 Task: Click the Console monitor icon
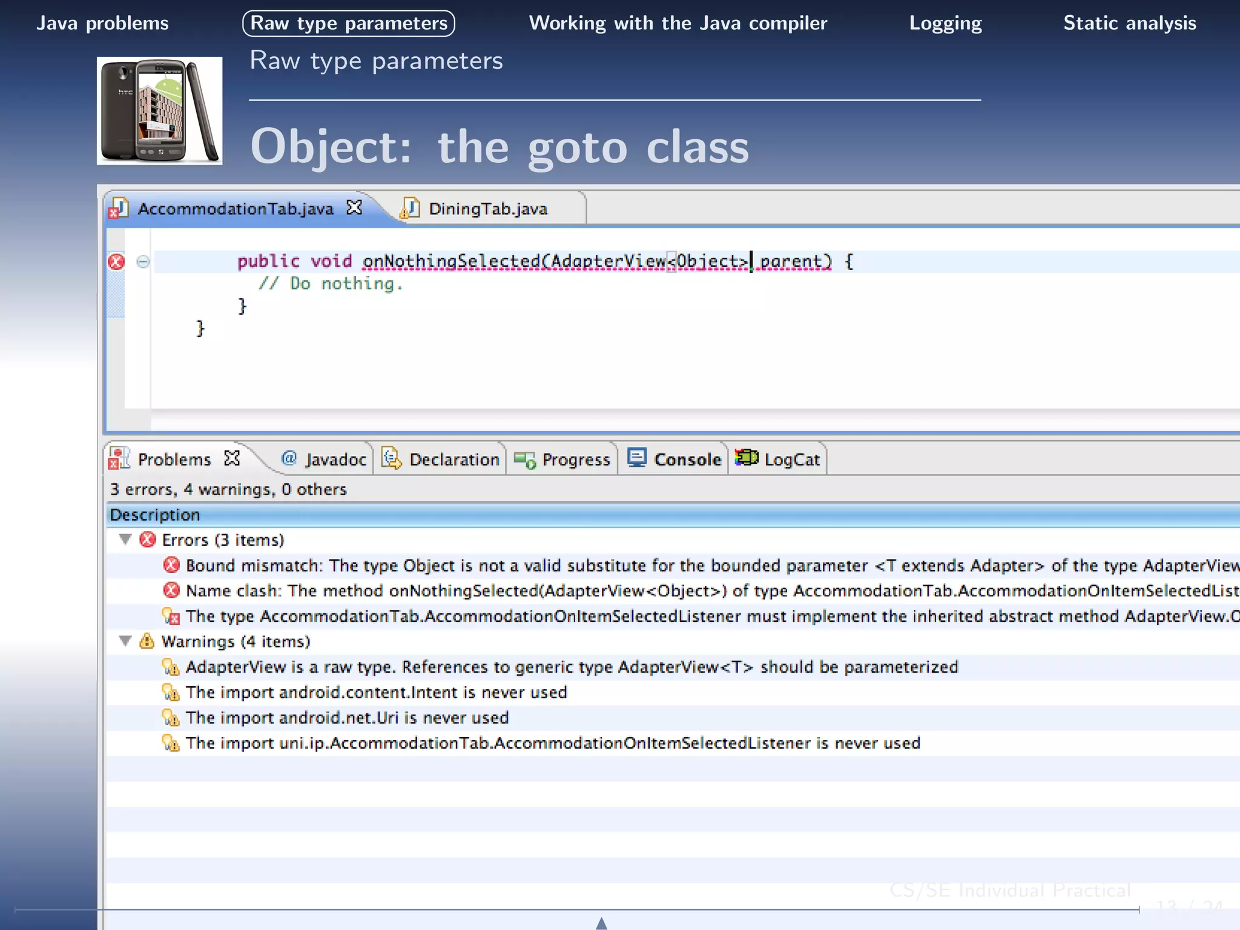pyautogui.click(x=637, y=458)
